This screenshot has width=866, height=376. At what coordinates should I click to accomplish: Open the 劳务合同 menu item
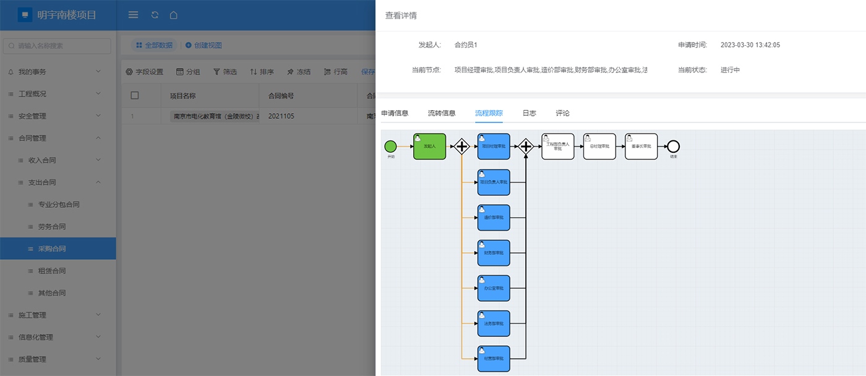pyautogui.click(x=58, y=227)
